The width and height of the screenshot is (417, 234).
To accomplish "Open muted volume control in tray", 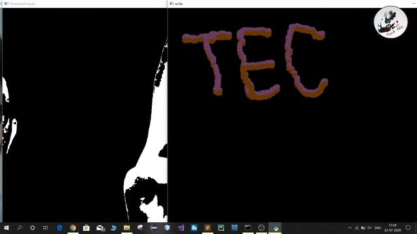I will click(369, 227).
